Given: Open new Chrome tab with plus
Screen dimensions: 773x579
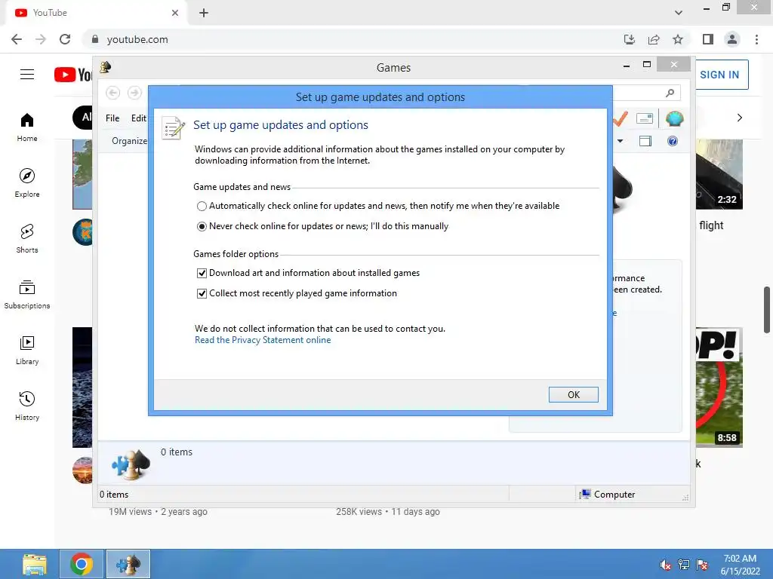Looking at the screenshot, I should tap(204, 13).
